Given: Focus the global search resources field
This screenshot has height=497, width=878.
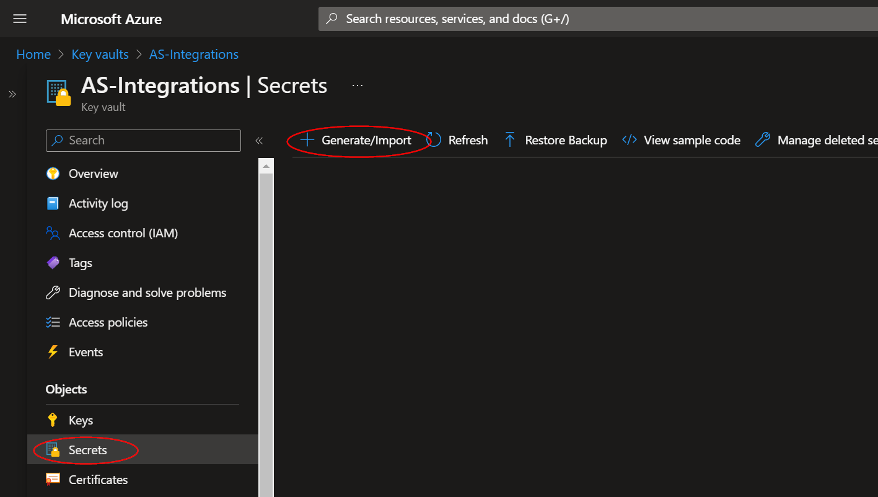Looking at the screenshot, I should click(598, 19).
